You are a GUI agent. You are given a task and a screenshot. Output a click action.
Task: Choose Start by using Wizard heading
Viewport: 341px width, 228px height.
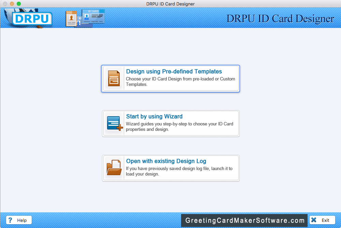click(x=154, y=116)
